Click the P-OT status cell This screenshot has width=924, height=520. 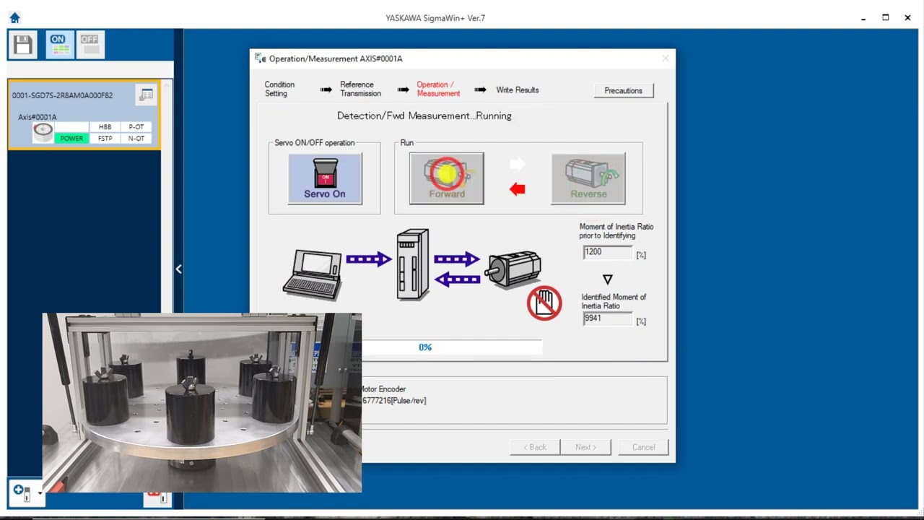pos(136,127)
